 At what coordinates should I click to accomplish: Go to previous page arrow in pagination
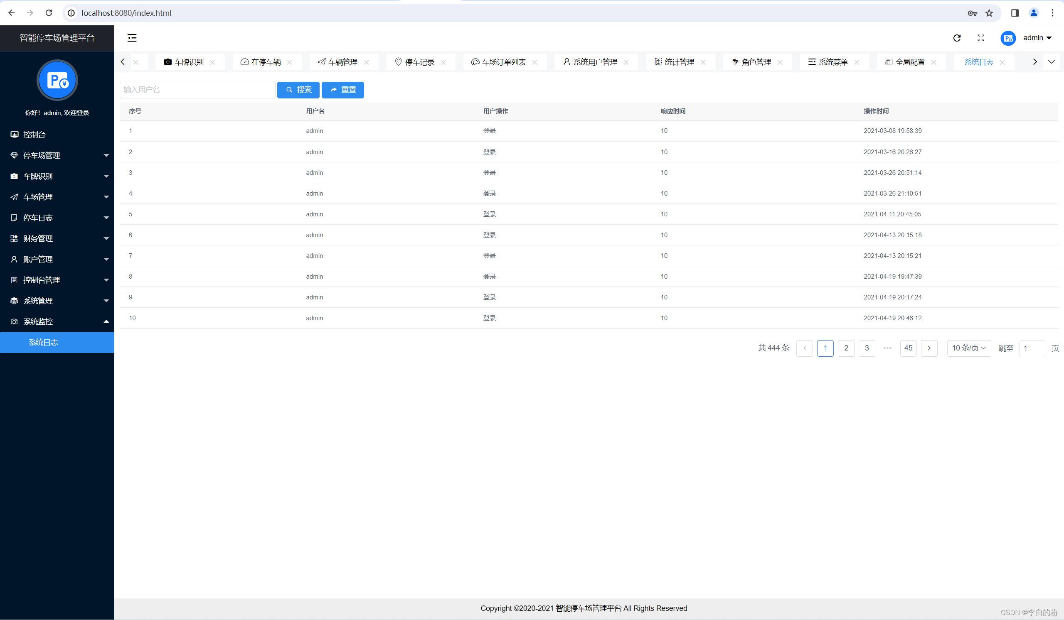pyautogui.click(x=804, y=348)
